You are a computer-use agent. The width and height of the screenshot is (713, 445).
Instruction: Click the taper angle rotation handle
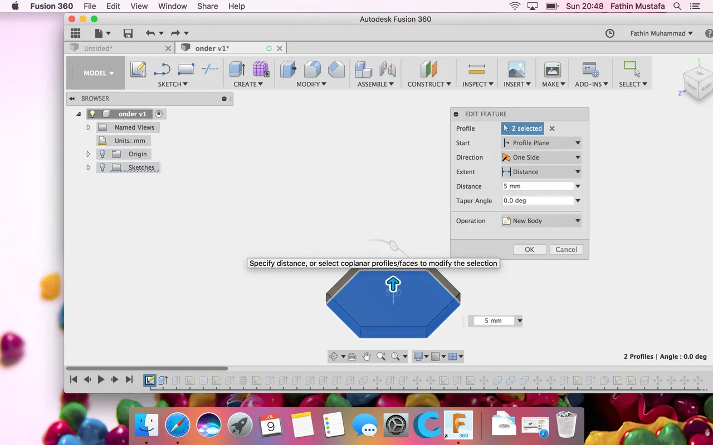[393, 245]
